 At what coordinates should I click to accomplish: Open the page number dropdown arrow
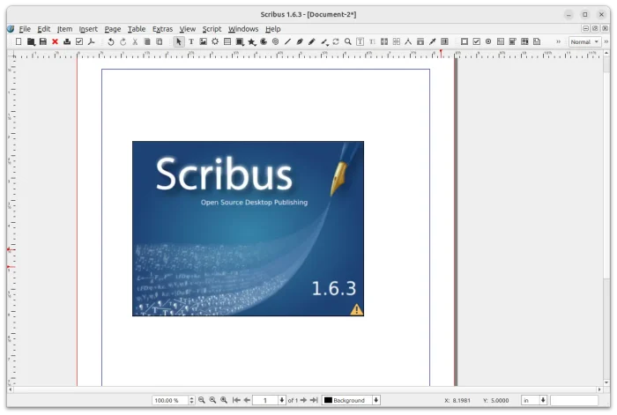[282, 400]
